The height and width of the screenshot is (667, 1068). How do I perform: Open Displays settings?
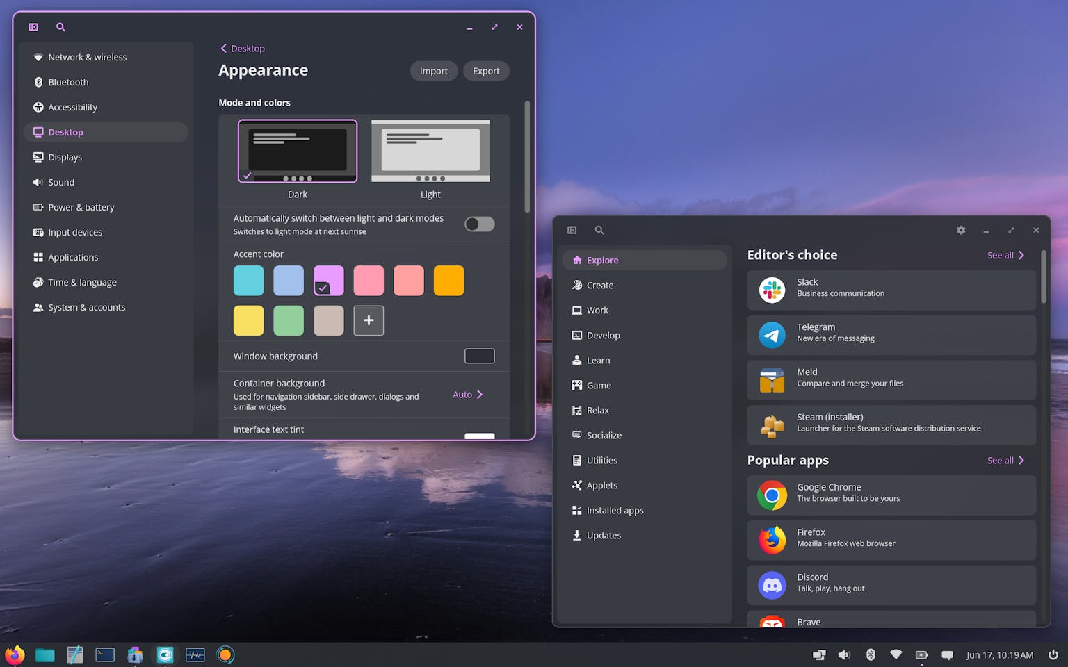(x=106, y=157)
